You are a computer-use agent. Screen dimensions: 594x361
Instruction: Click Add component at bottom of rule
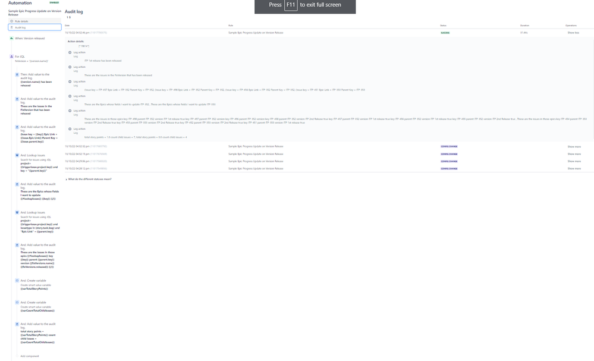30,356
